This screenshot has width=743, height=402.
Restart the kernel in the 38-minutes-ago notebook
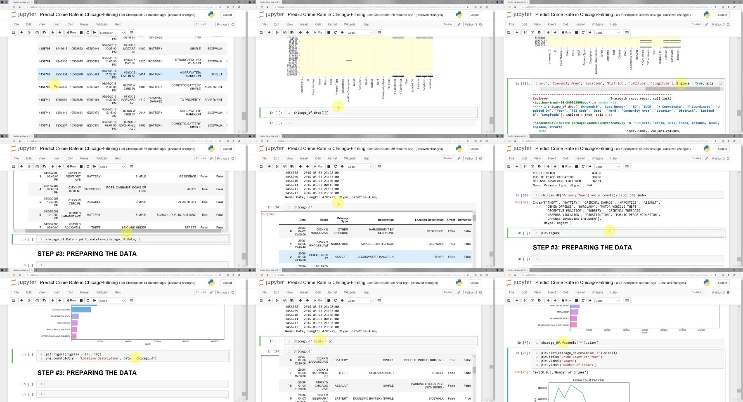335,166
